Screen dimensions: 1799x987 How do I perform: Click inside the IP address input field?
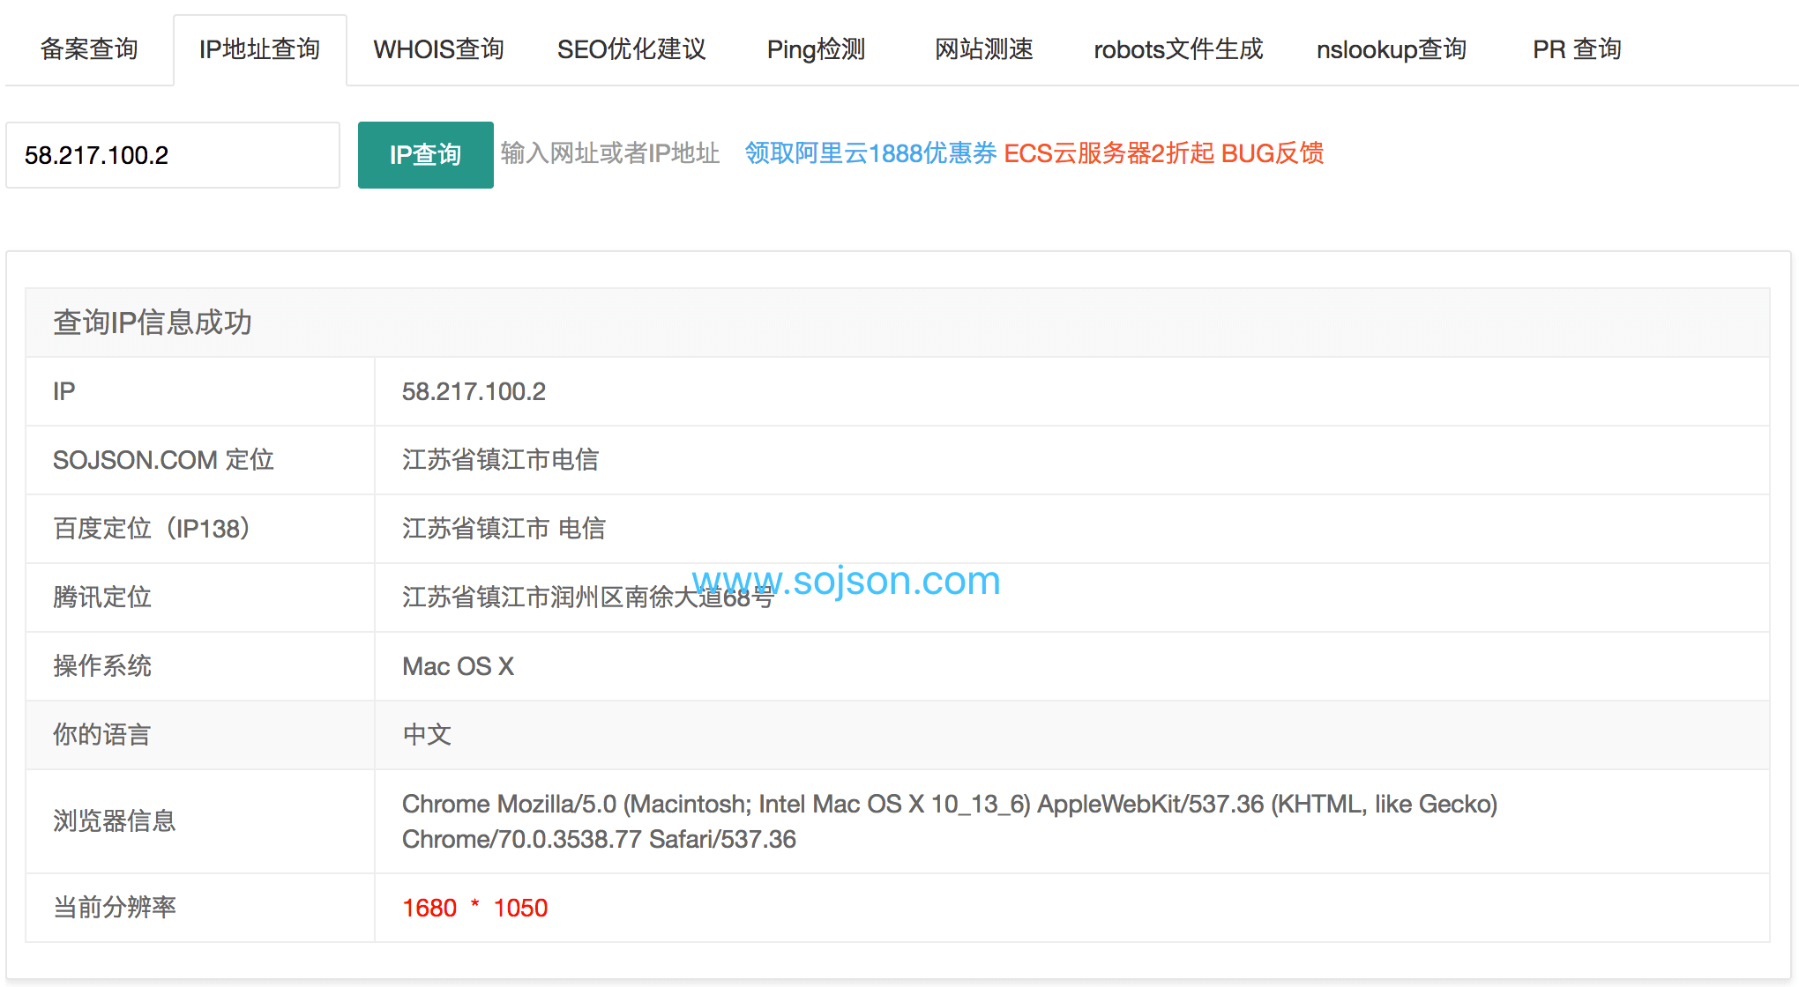172,154
